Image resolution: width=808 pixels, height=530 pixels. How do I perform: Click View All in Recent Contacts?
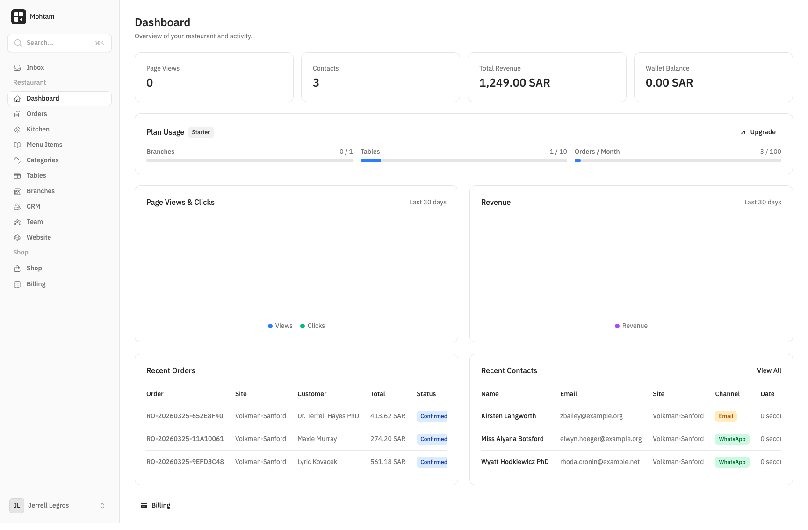pos(769,370)
